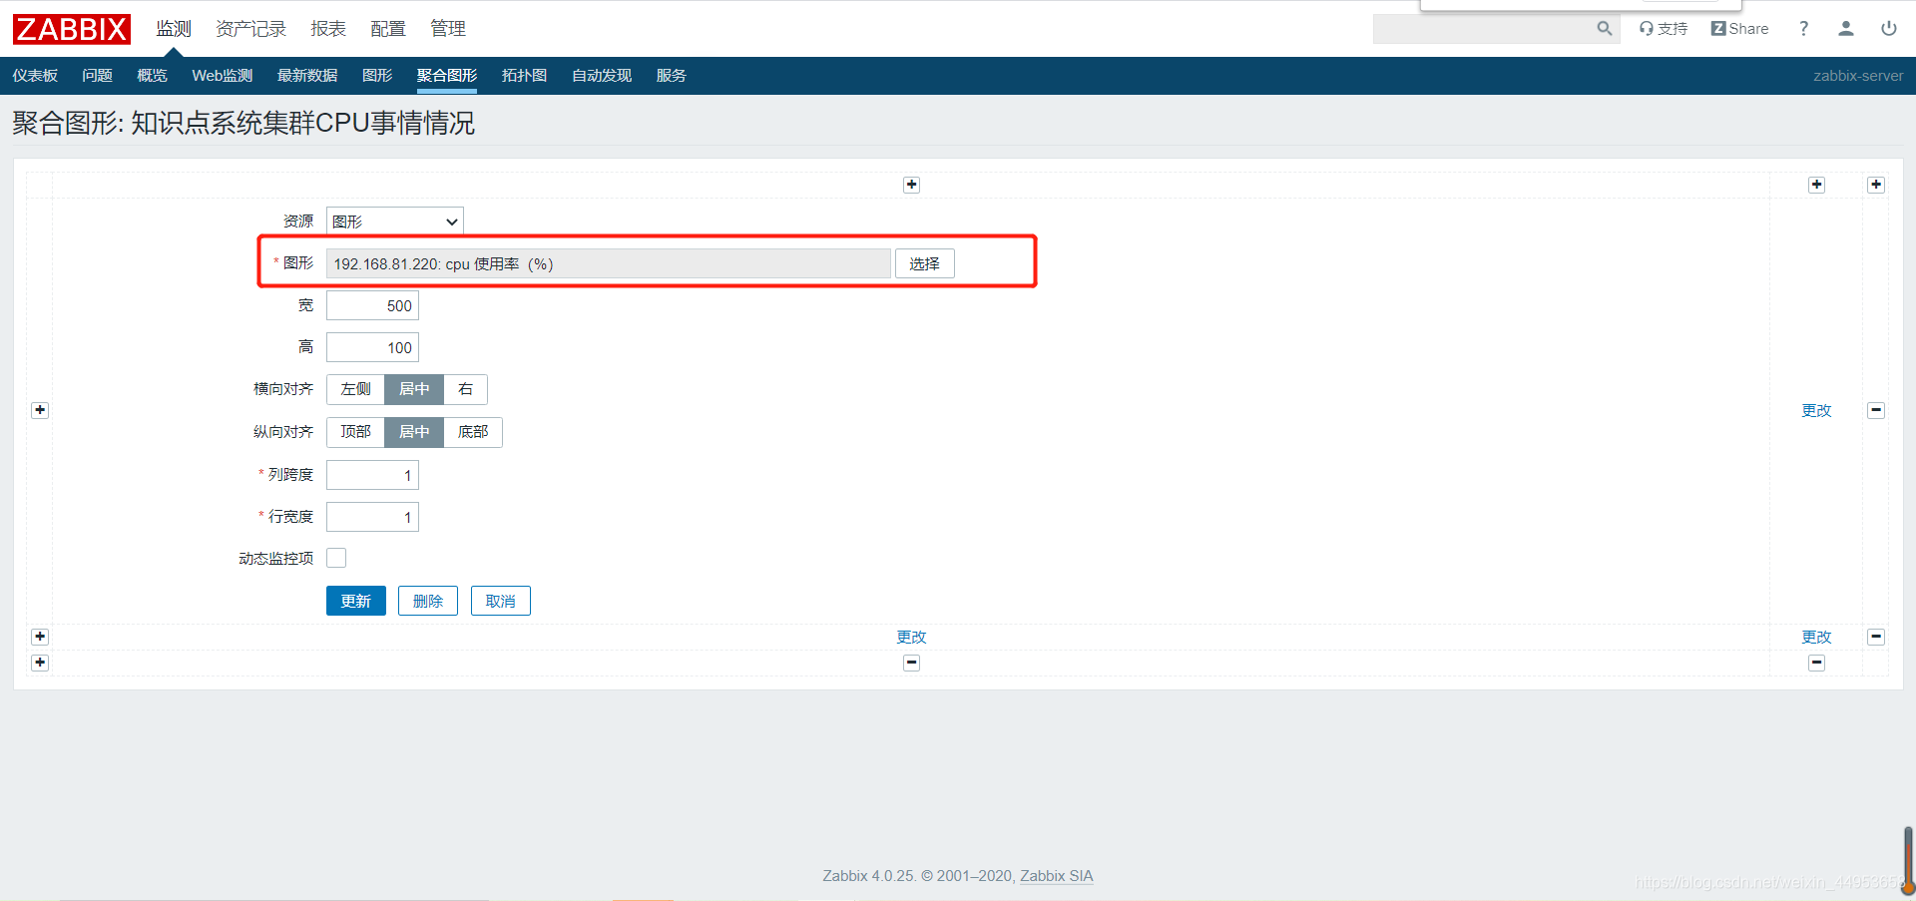
Task: Open the Zabbix SIA footer link
Action: point(1056,876)
